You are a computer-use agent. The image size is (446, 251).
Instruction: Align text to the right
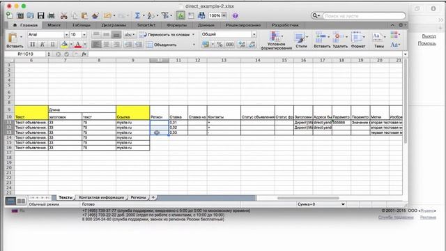(x=116, y=45)
